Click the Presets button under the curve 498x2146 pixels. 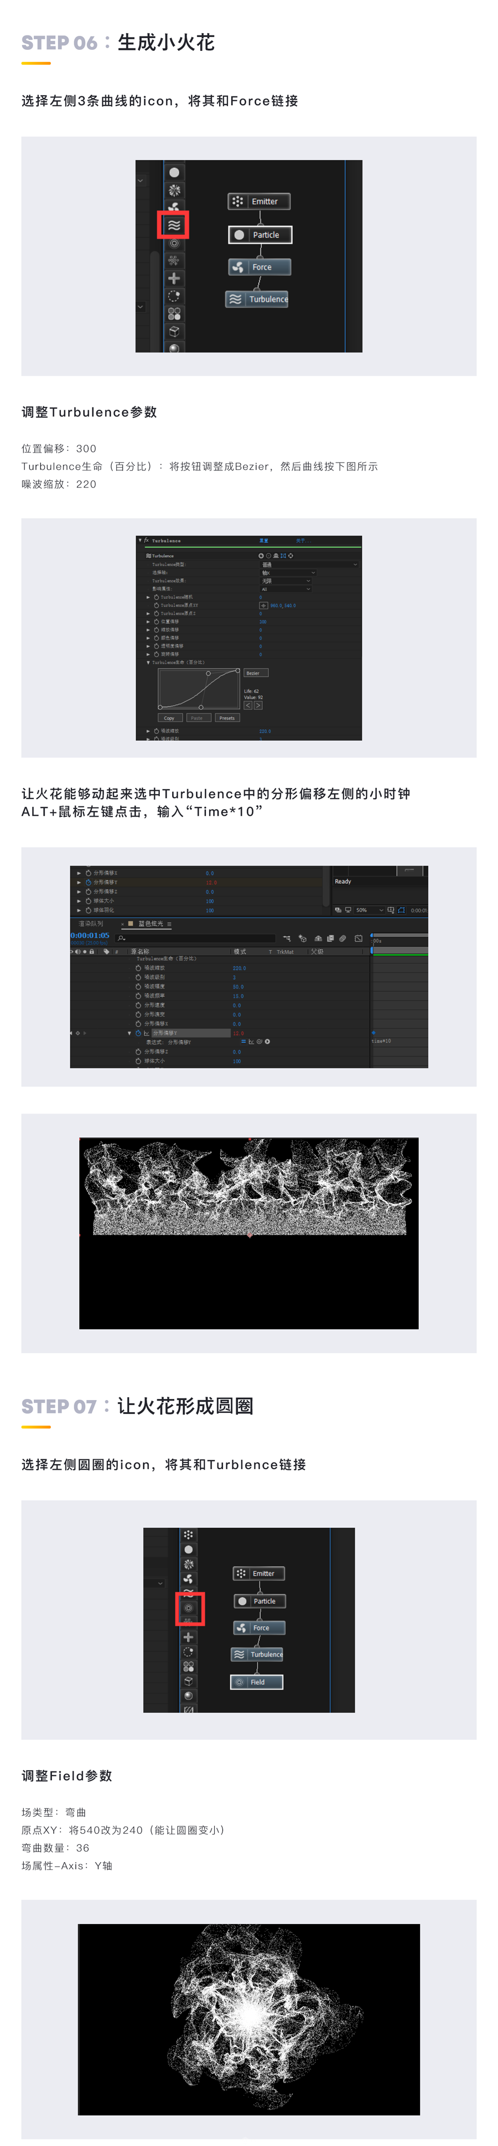pos(226,718)
